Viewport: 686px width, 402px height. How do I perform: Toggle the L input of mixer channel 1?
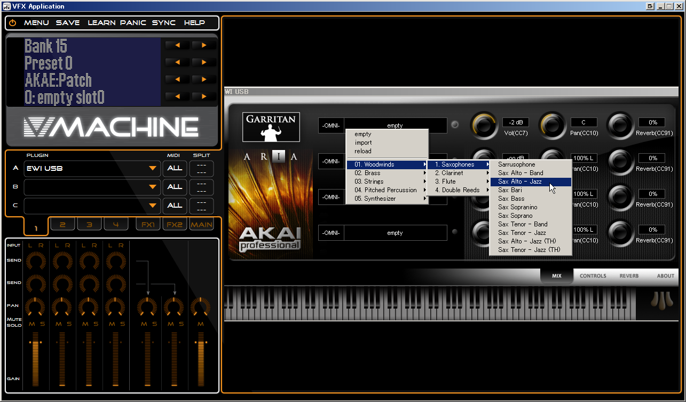pos(30,246)
